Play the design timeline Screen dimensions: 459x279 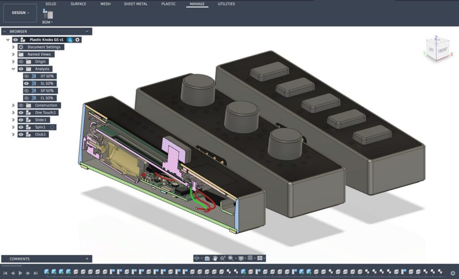click(x=21, y=273)
